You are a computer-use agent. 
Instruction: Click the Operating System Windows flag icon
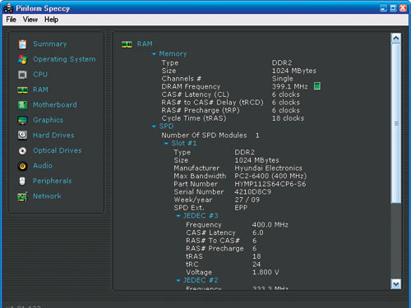point(22,59)
